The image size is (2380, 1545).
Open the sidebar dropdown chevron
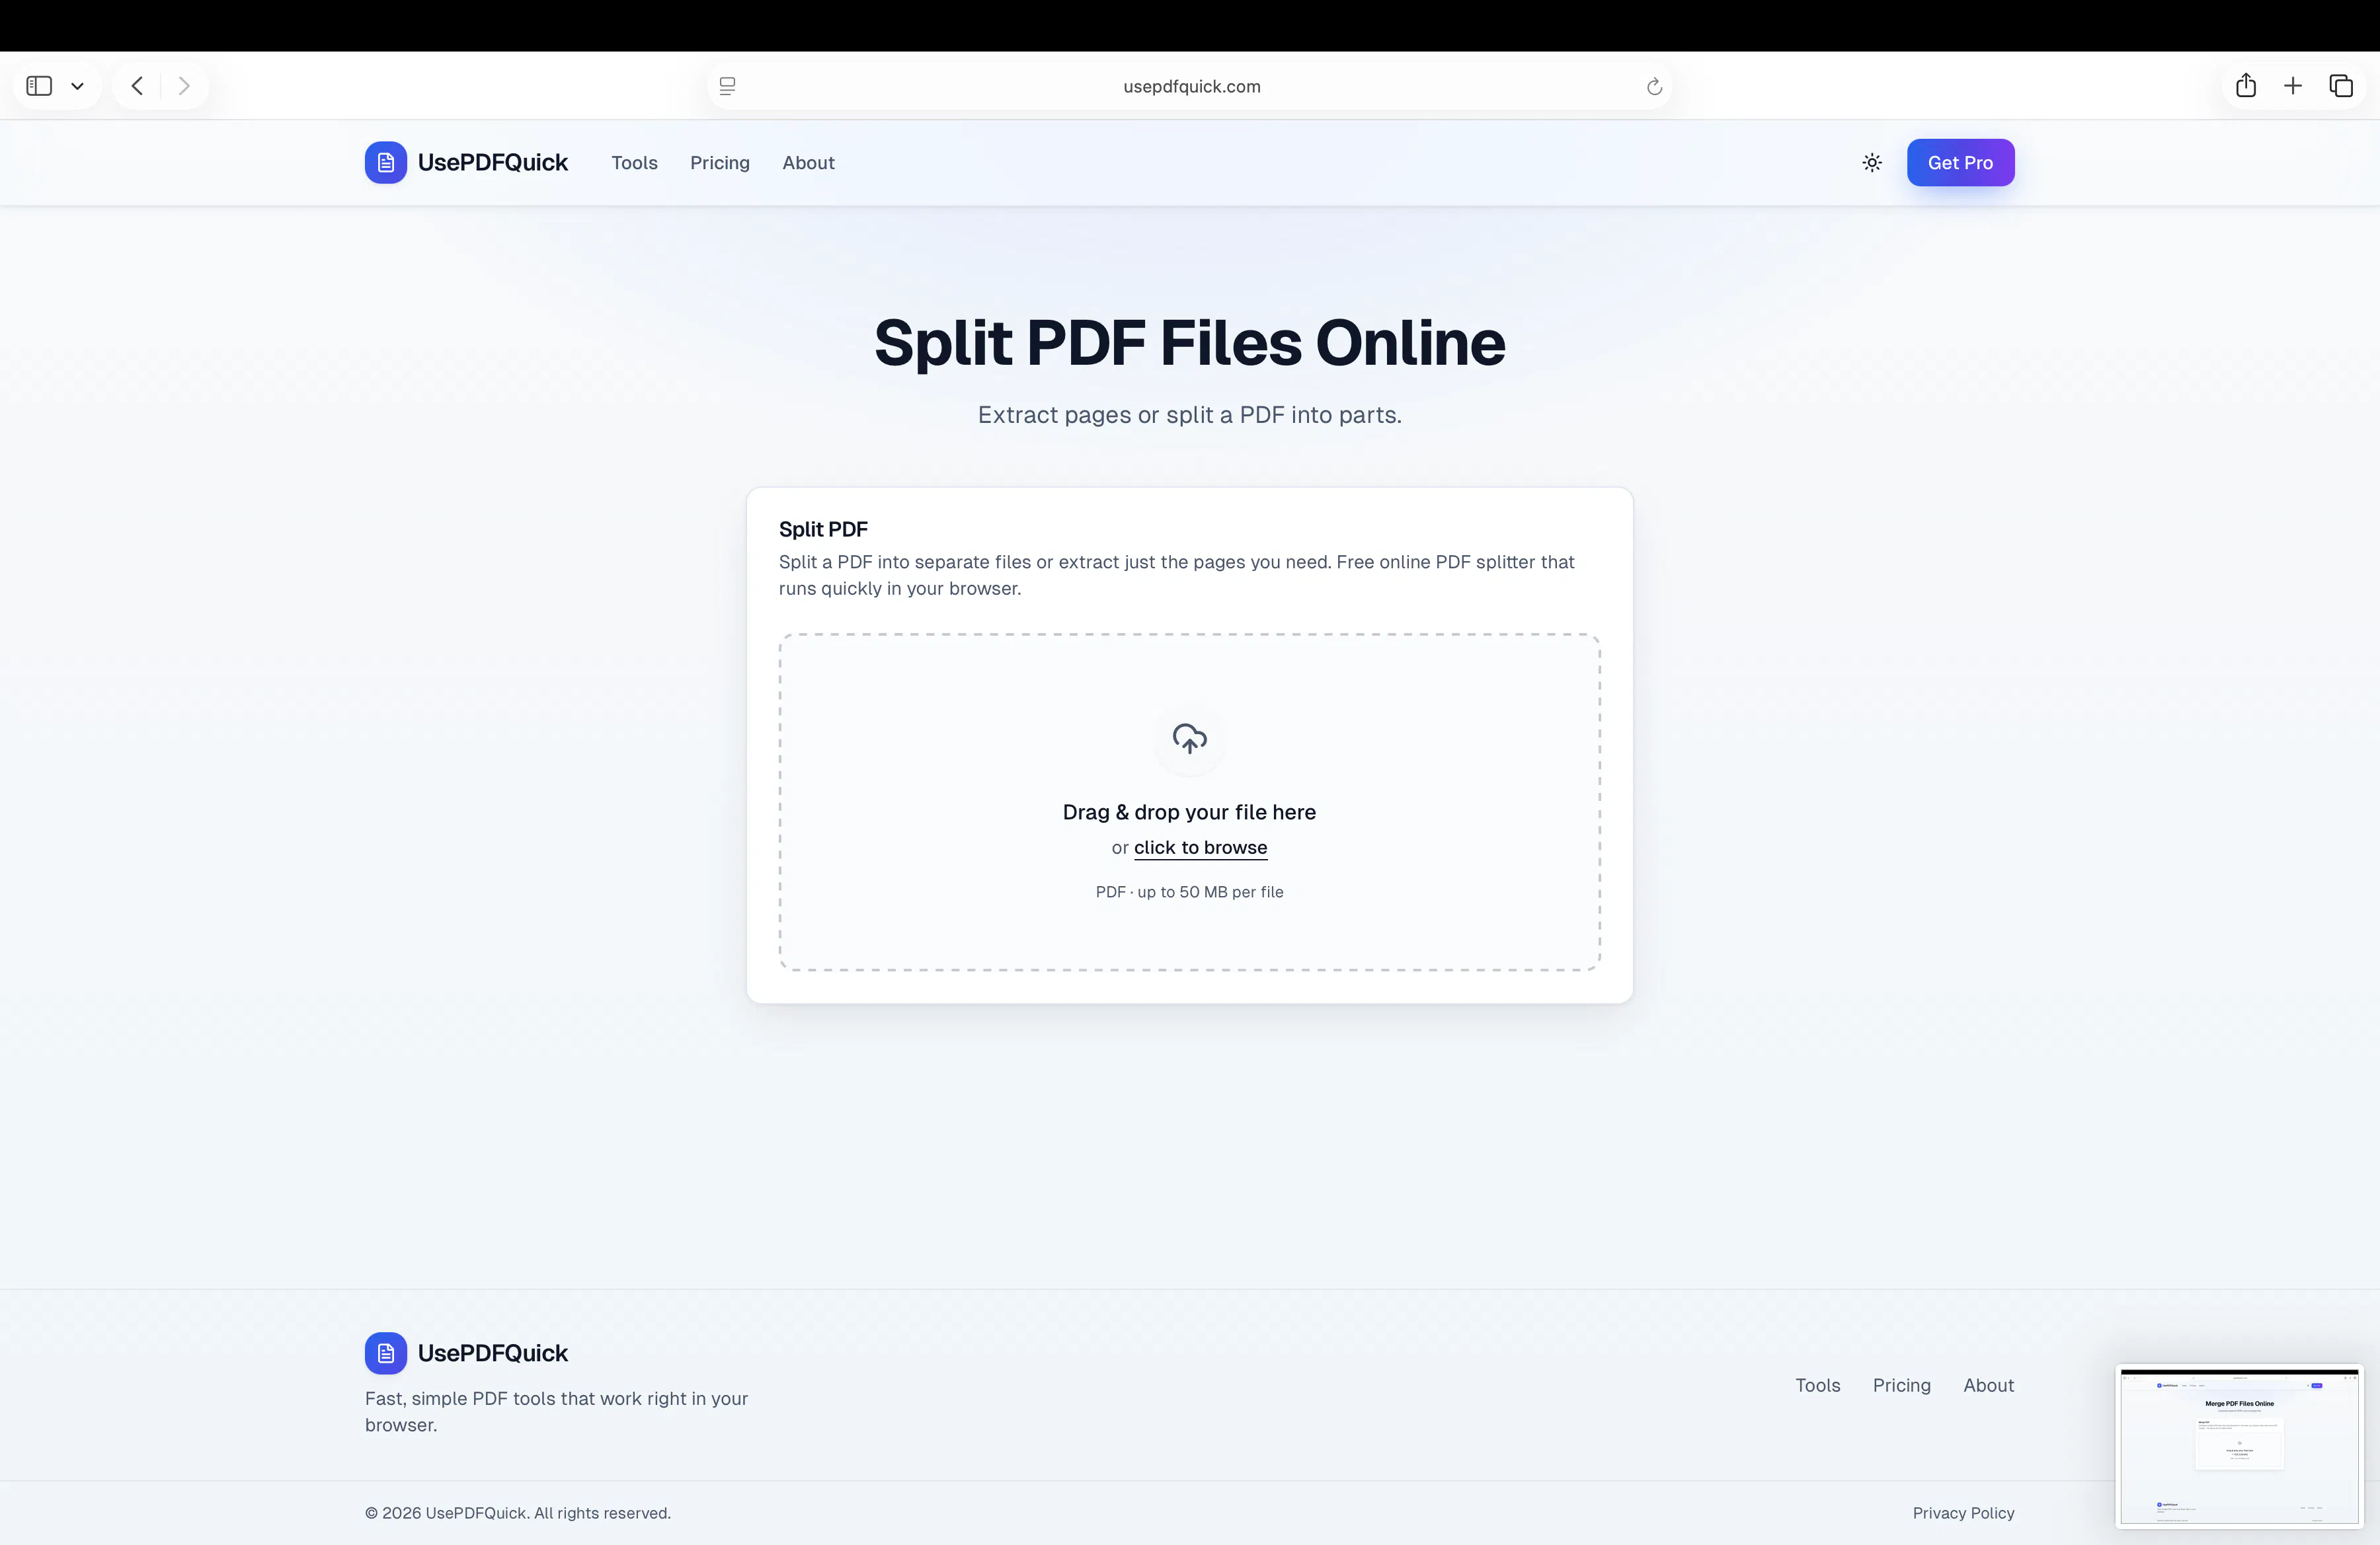(77, 86)
